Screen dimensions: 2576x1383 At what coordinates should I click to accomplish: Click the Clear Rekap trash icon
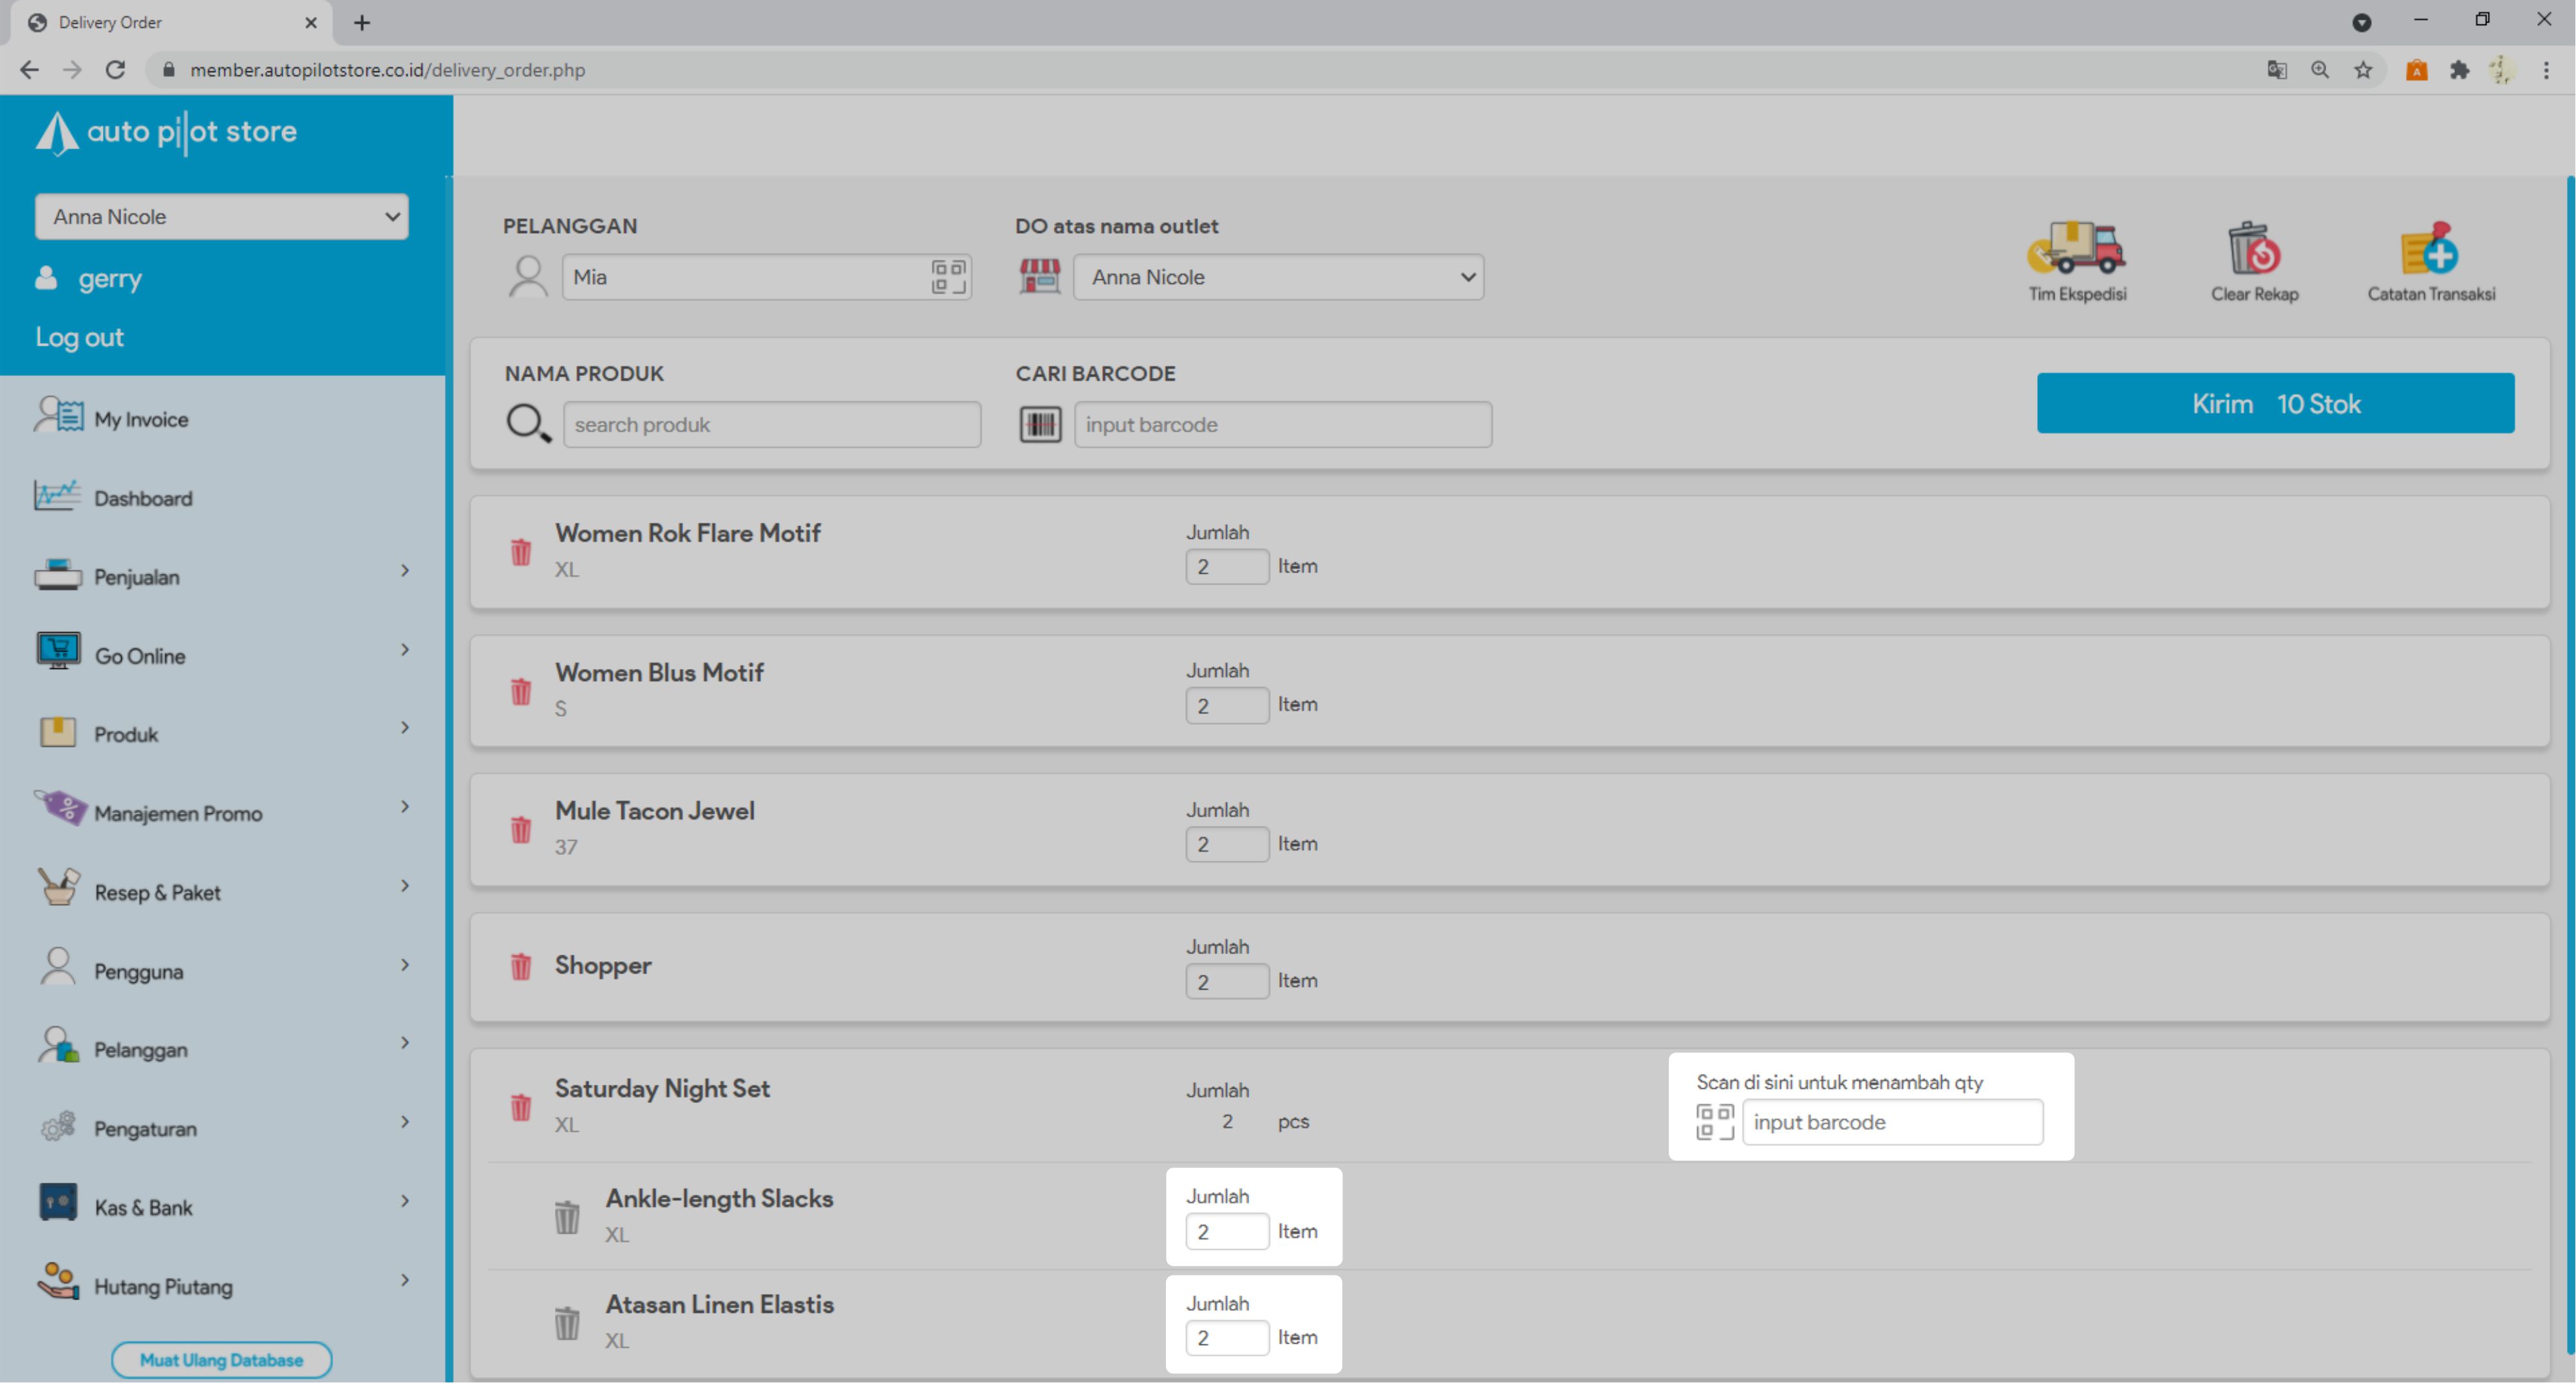point(2253,249)
